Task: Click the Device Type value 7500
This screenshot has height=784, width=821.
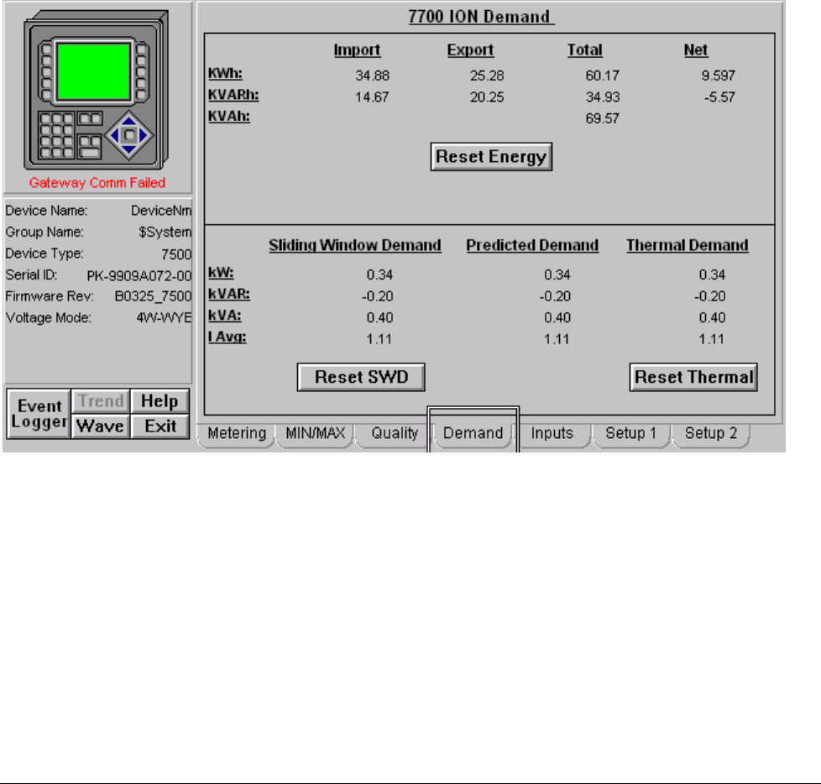Action: pyautogui.click(x=176, y=254)
